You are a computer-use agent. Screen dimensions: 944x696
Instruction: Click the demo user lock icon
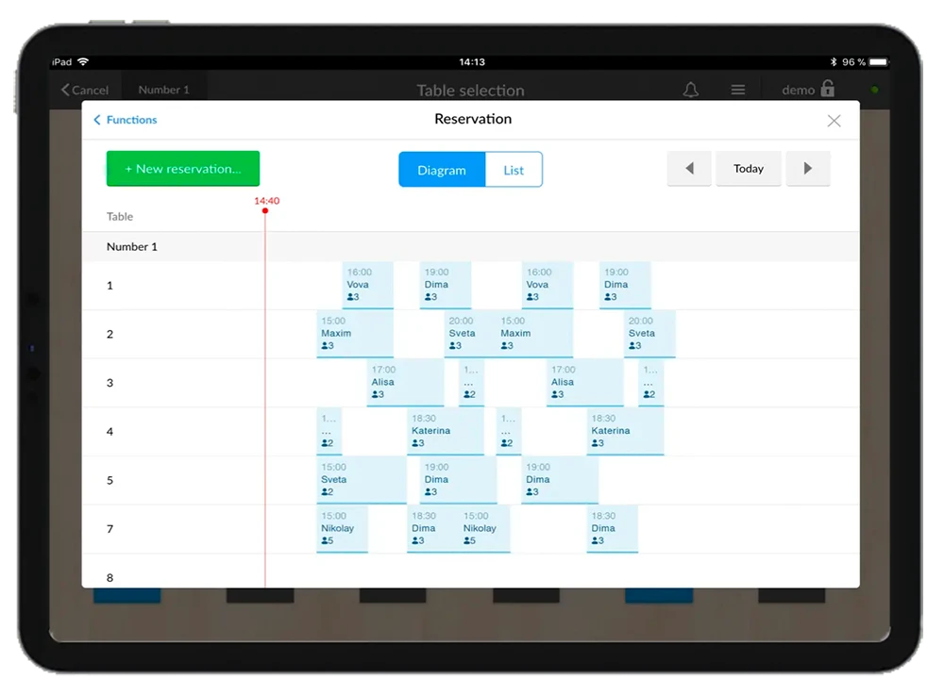(x=828, y=89)
